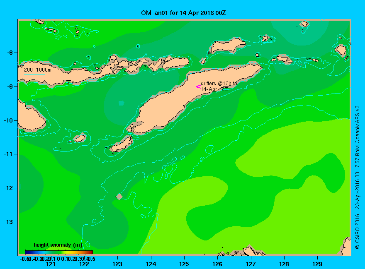Click the longitude label 129

(x=317, y=264)
